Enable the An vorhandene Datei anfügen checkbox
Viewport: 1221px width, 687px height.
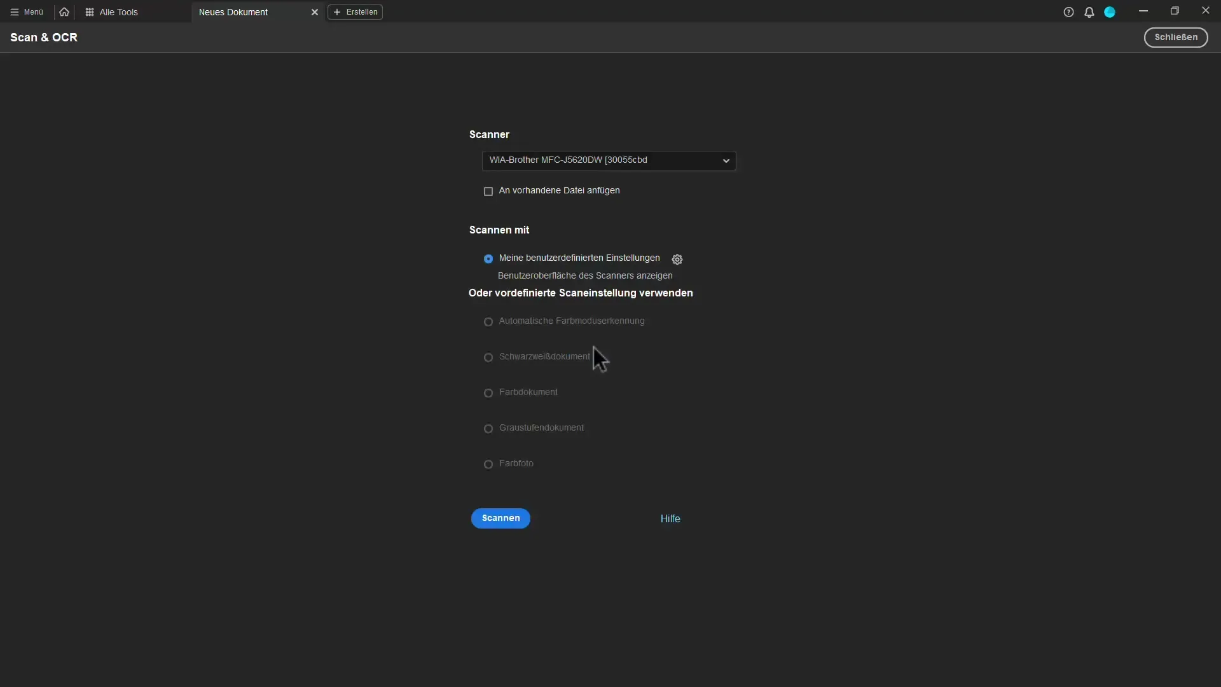pos(487,190)
